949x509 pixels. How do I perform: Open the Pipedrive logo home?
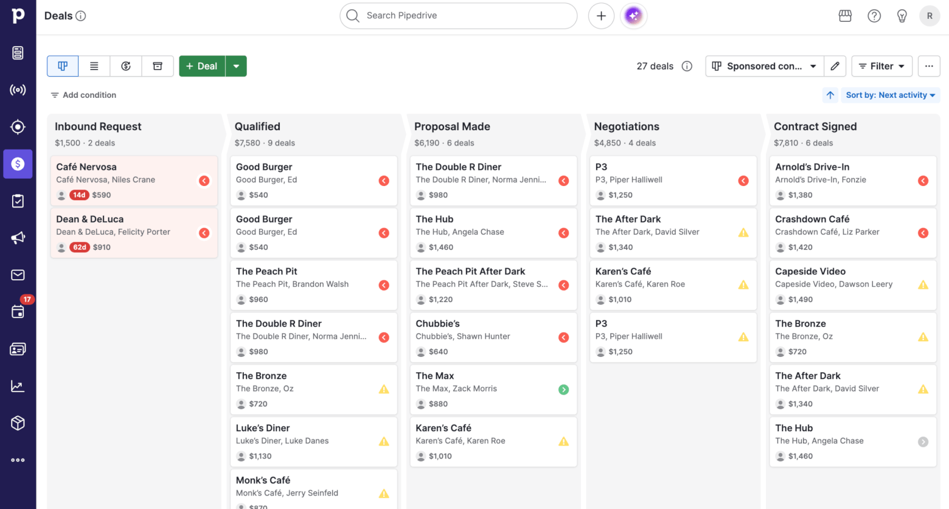pyautogui.click(x=18, y=15)
